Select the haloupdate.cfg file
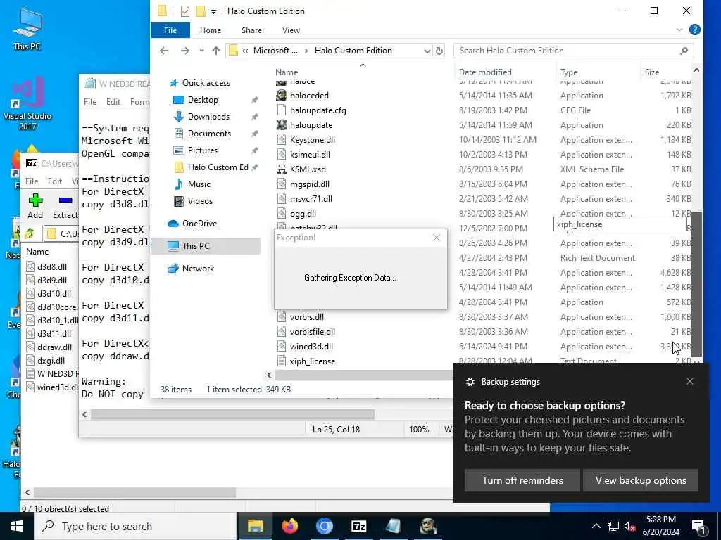The image size is (721, 540). pyautogui.click(x=318, y=110)
